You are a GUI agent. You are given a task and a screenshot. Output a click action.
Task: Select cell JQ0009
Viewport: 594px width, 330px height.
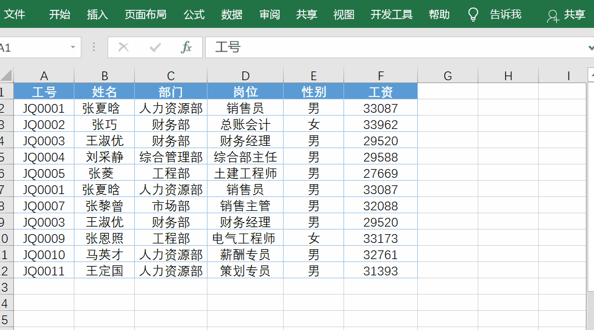44,238
